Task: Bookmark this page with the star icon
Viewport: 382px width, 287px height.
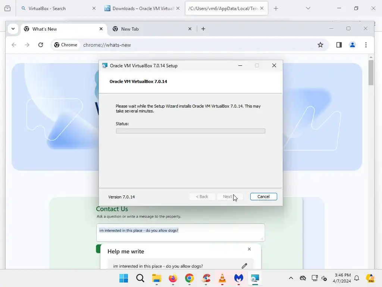Action: point(320,45)
